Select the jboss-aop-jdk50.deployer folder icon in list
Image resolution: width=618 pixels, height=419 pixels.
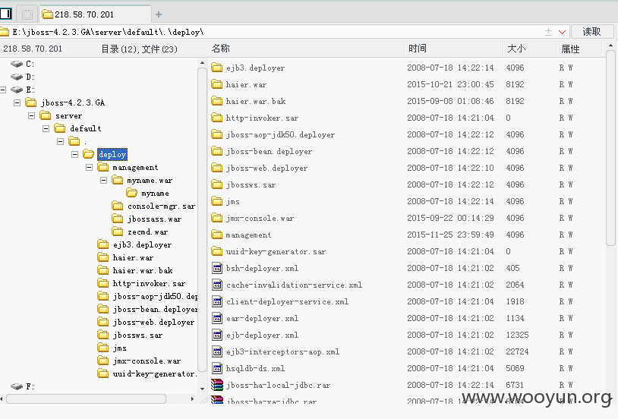tap(217, 134)
